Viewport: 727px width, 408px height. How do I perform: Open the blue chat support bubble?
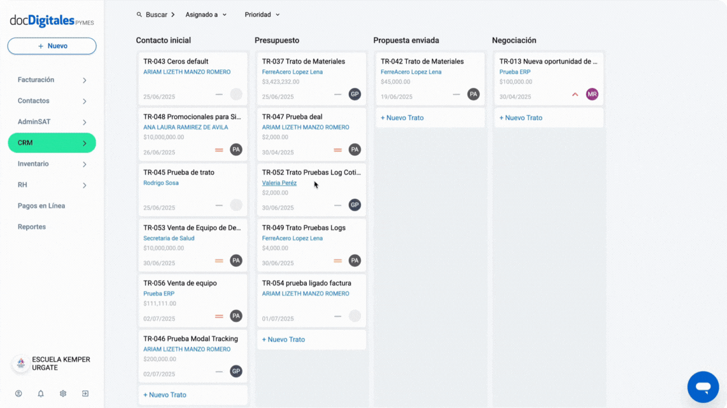703,386
